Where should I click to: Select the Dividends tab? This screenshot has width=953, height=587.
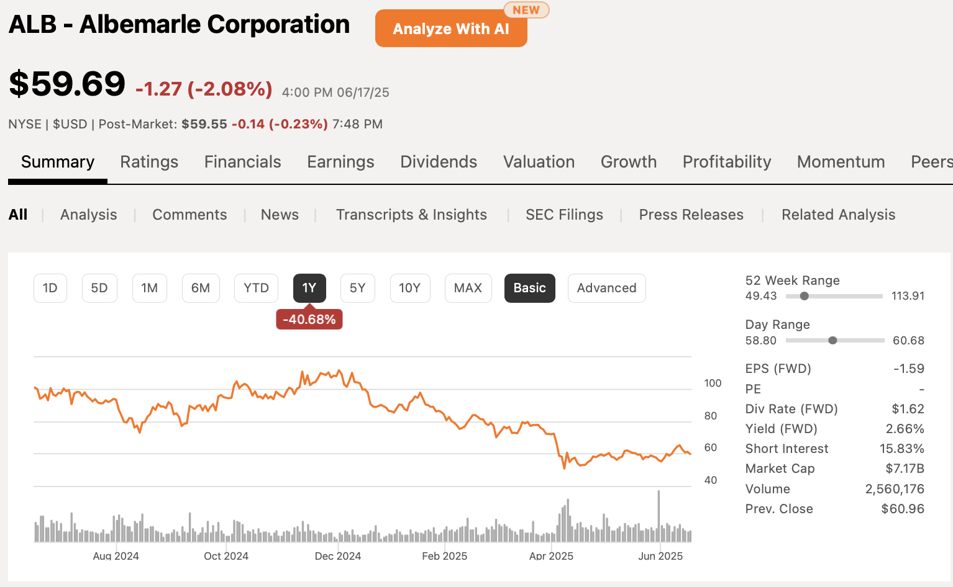(x=439, y=162)
